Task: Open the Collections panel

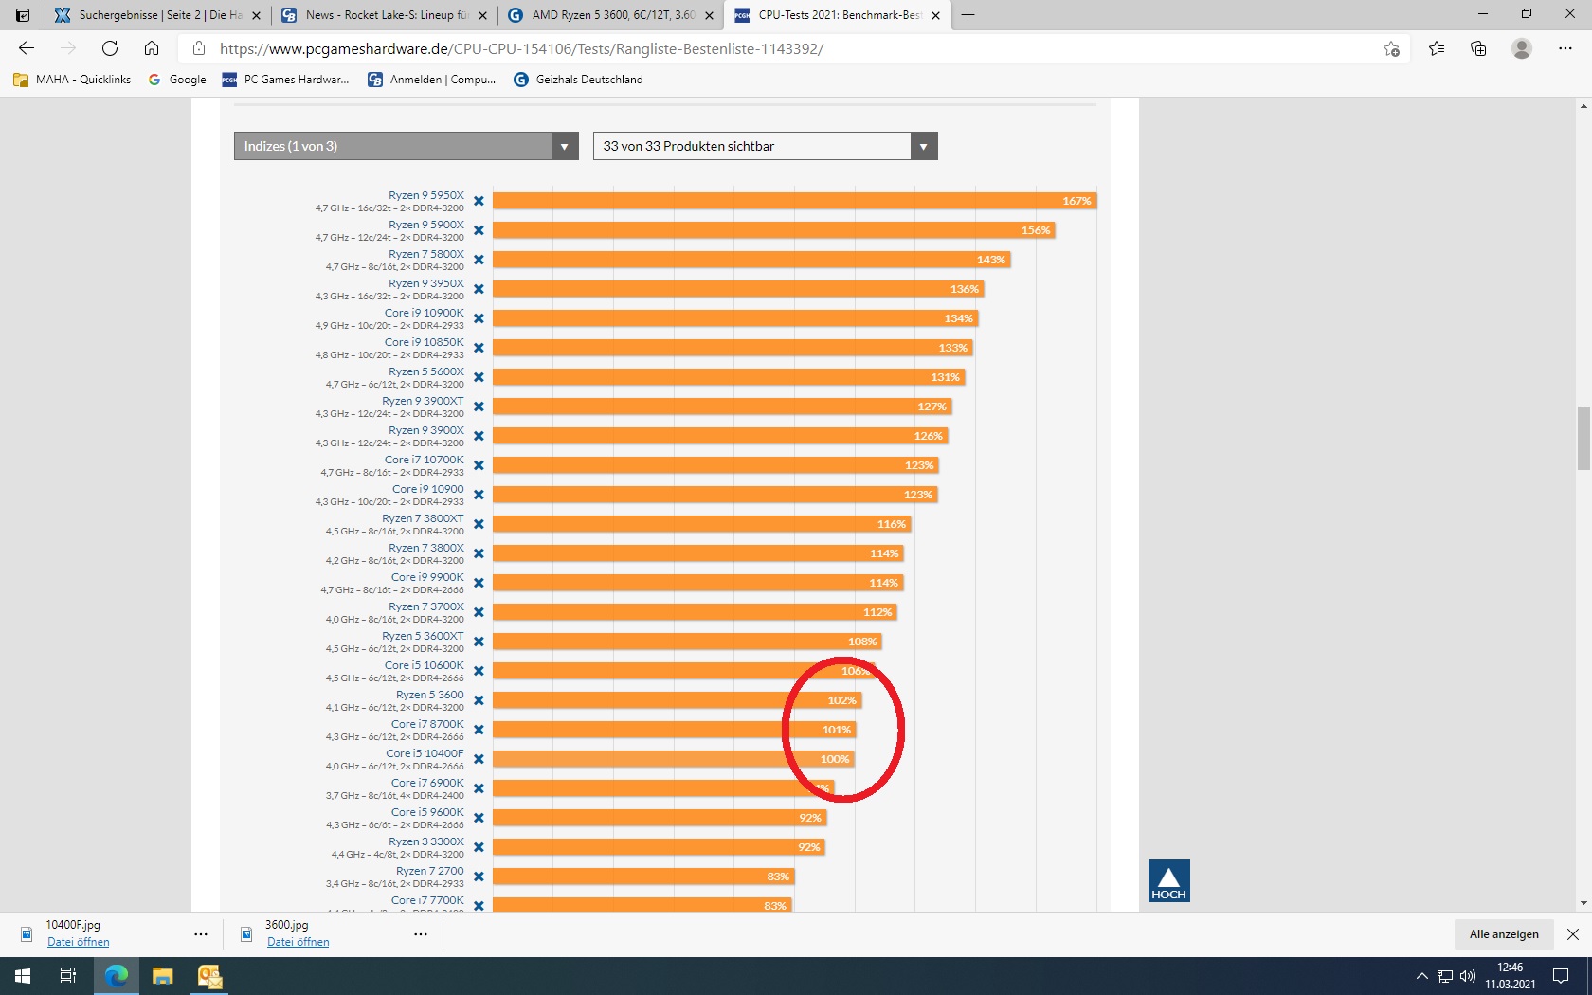Action: click(x=1478, y=48)
